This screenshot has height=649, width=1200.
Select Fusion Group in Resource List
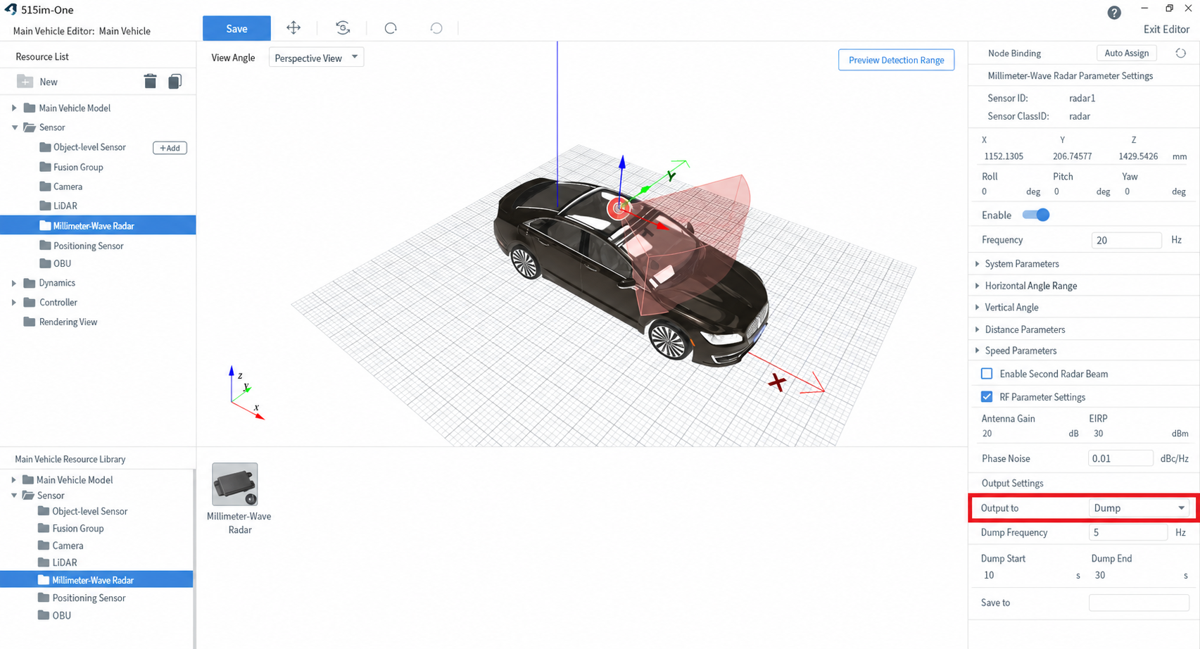point(78,167)
